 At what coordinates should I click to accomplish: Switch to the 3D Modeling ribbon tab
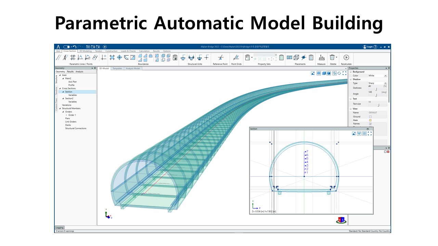(86, 51)
